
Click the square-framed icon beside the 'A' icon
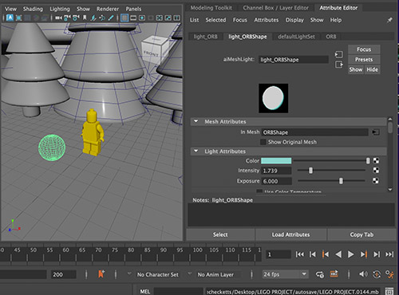click(18, 18)
